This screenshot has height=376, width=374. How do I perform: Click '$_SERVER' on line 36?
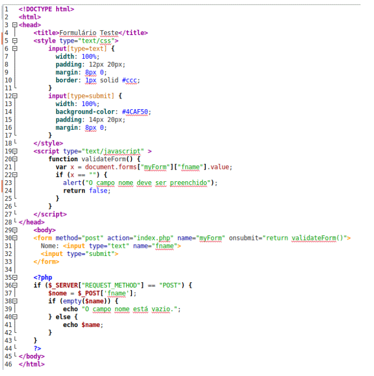(x=63, y=285)
